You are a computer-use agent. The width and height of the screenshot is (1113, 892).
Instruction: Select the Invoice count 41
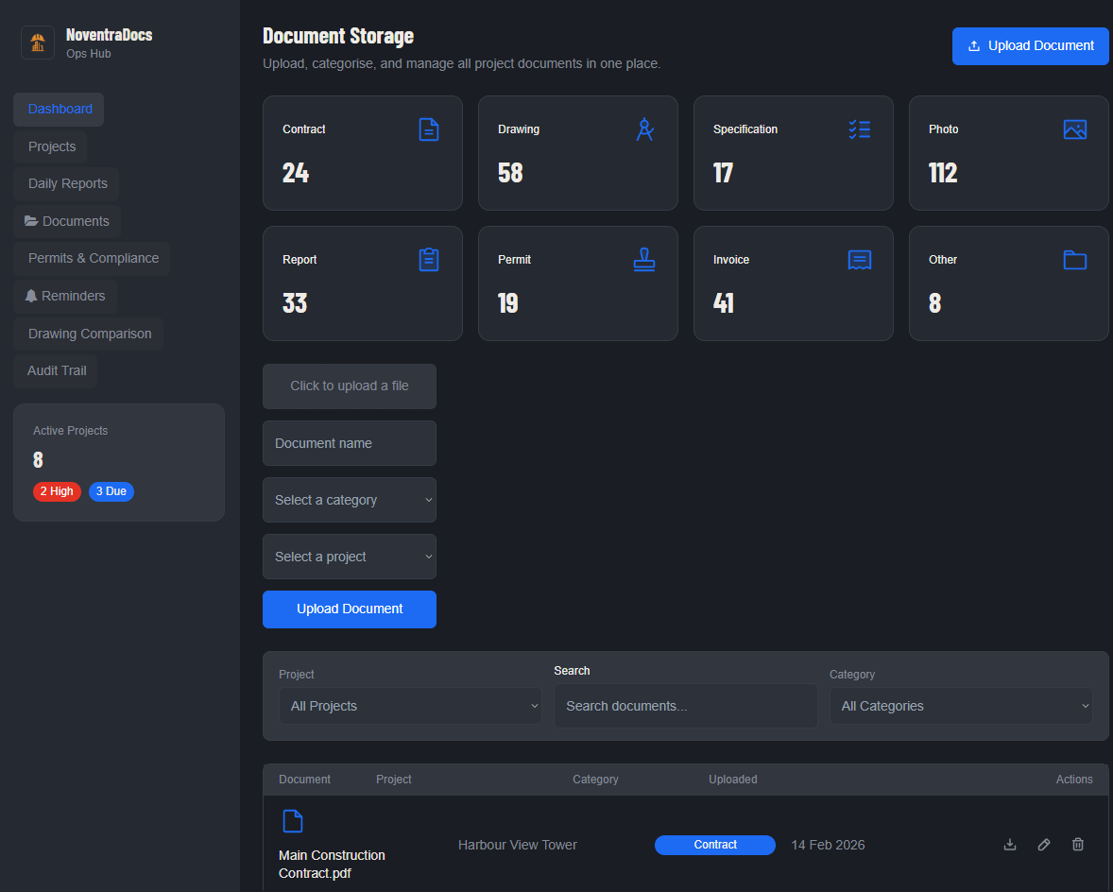pyautogui.click(x=724, y=303)
